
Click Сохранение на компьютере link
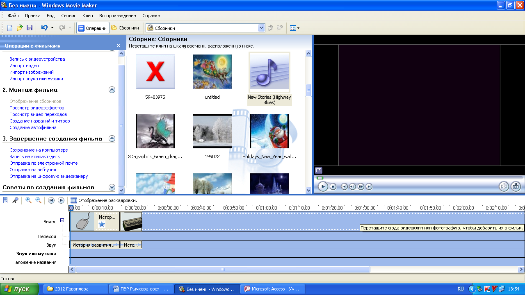39,150
